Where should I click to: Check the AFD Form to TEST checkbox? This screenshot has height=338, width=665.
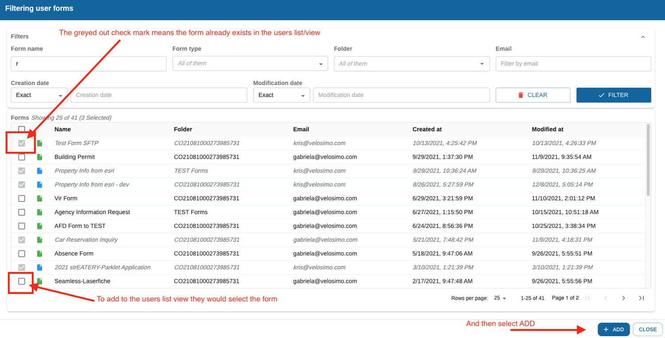(x=22, y=226)
